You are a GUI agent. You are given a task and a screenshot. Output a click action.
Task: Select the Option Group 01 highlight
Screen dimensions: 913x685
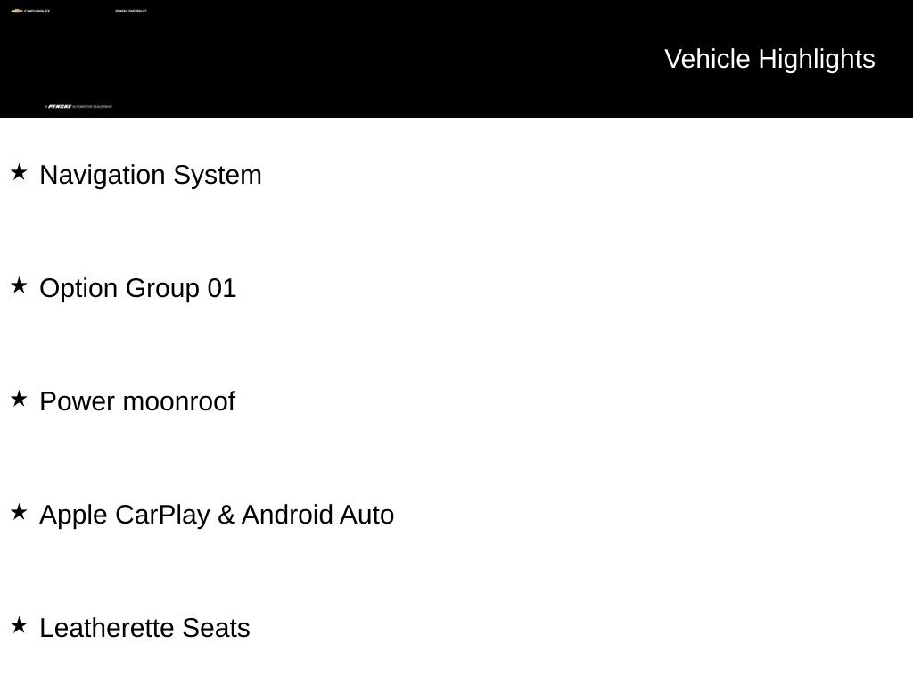pyautogui.click(x=138, y=288)
